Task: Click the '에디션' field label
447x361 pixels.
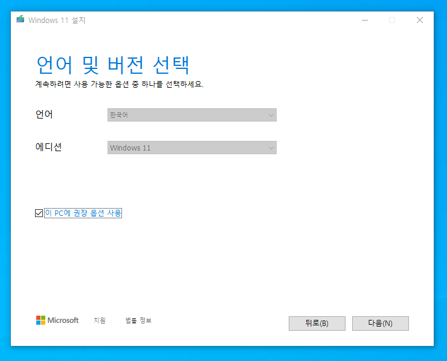Action: point(48,147)
